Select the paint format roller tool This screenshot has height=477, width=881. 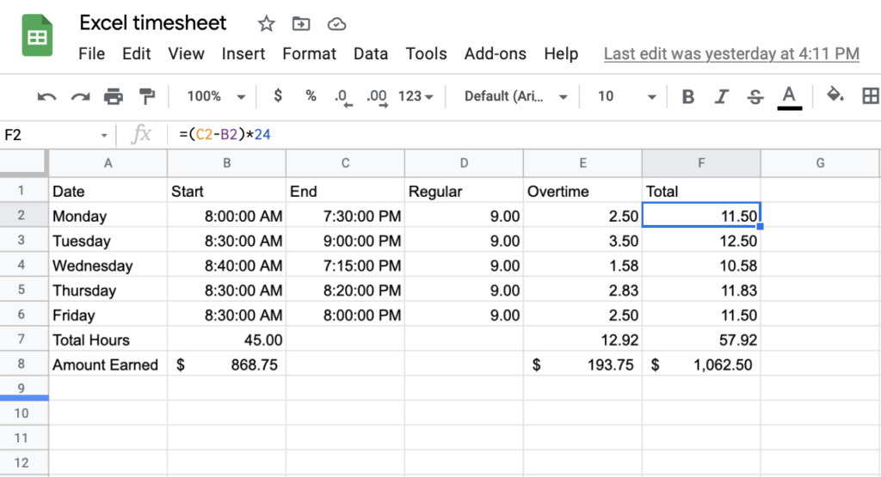pyautogui.click(x=147, y=97)
